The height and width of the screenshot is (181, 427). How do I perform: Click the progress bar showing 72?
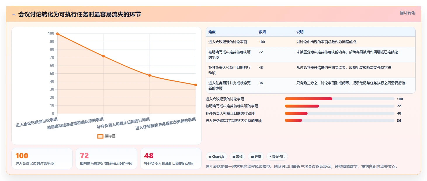point(339,106)
